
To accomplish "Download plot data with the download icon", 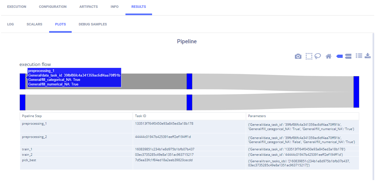I will [x=368, y=56].
